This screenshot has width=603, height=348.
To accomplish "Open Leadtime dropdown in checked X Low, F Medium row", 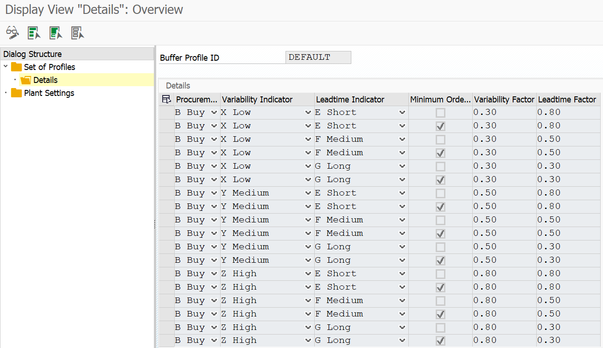I will [402, 153].
